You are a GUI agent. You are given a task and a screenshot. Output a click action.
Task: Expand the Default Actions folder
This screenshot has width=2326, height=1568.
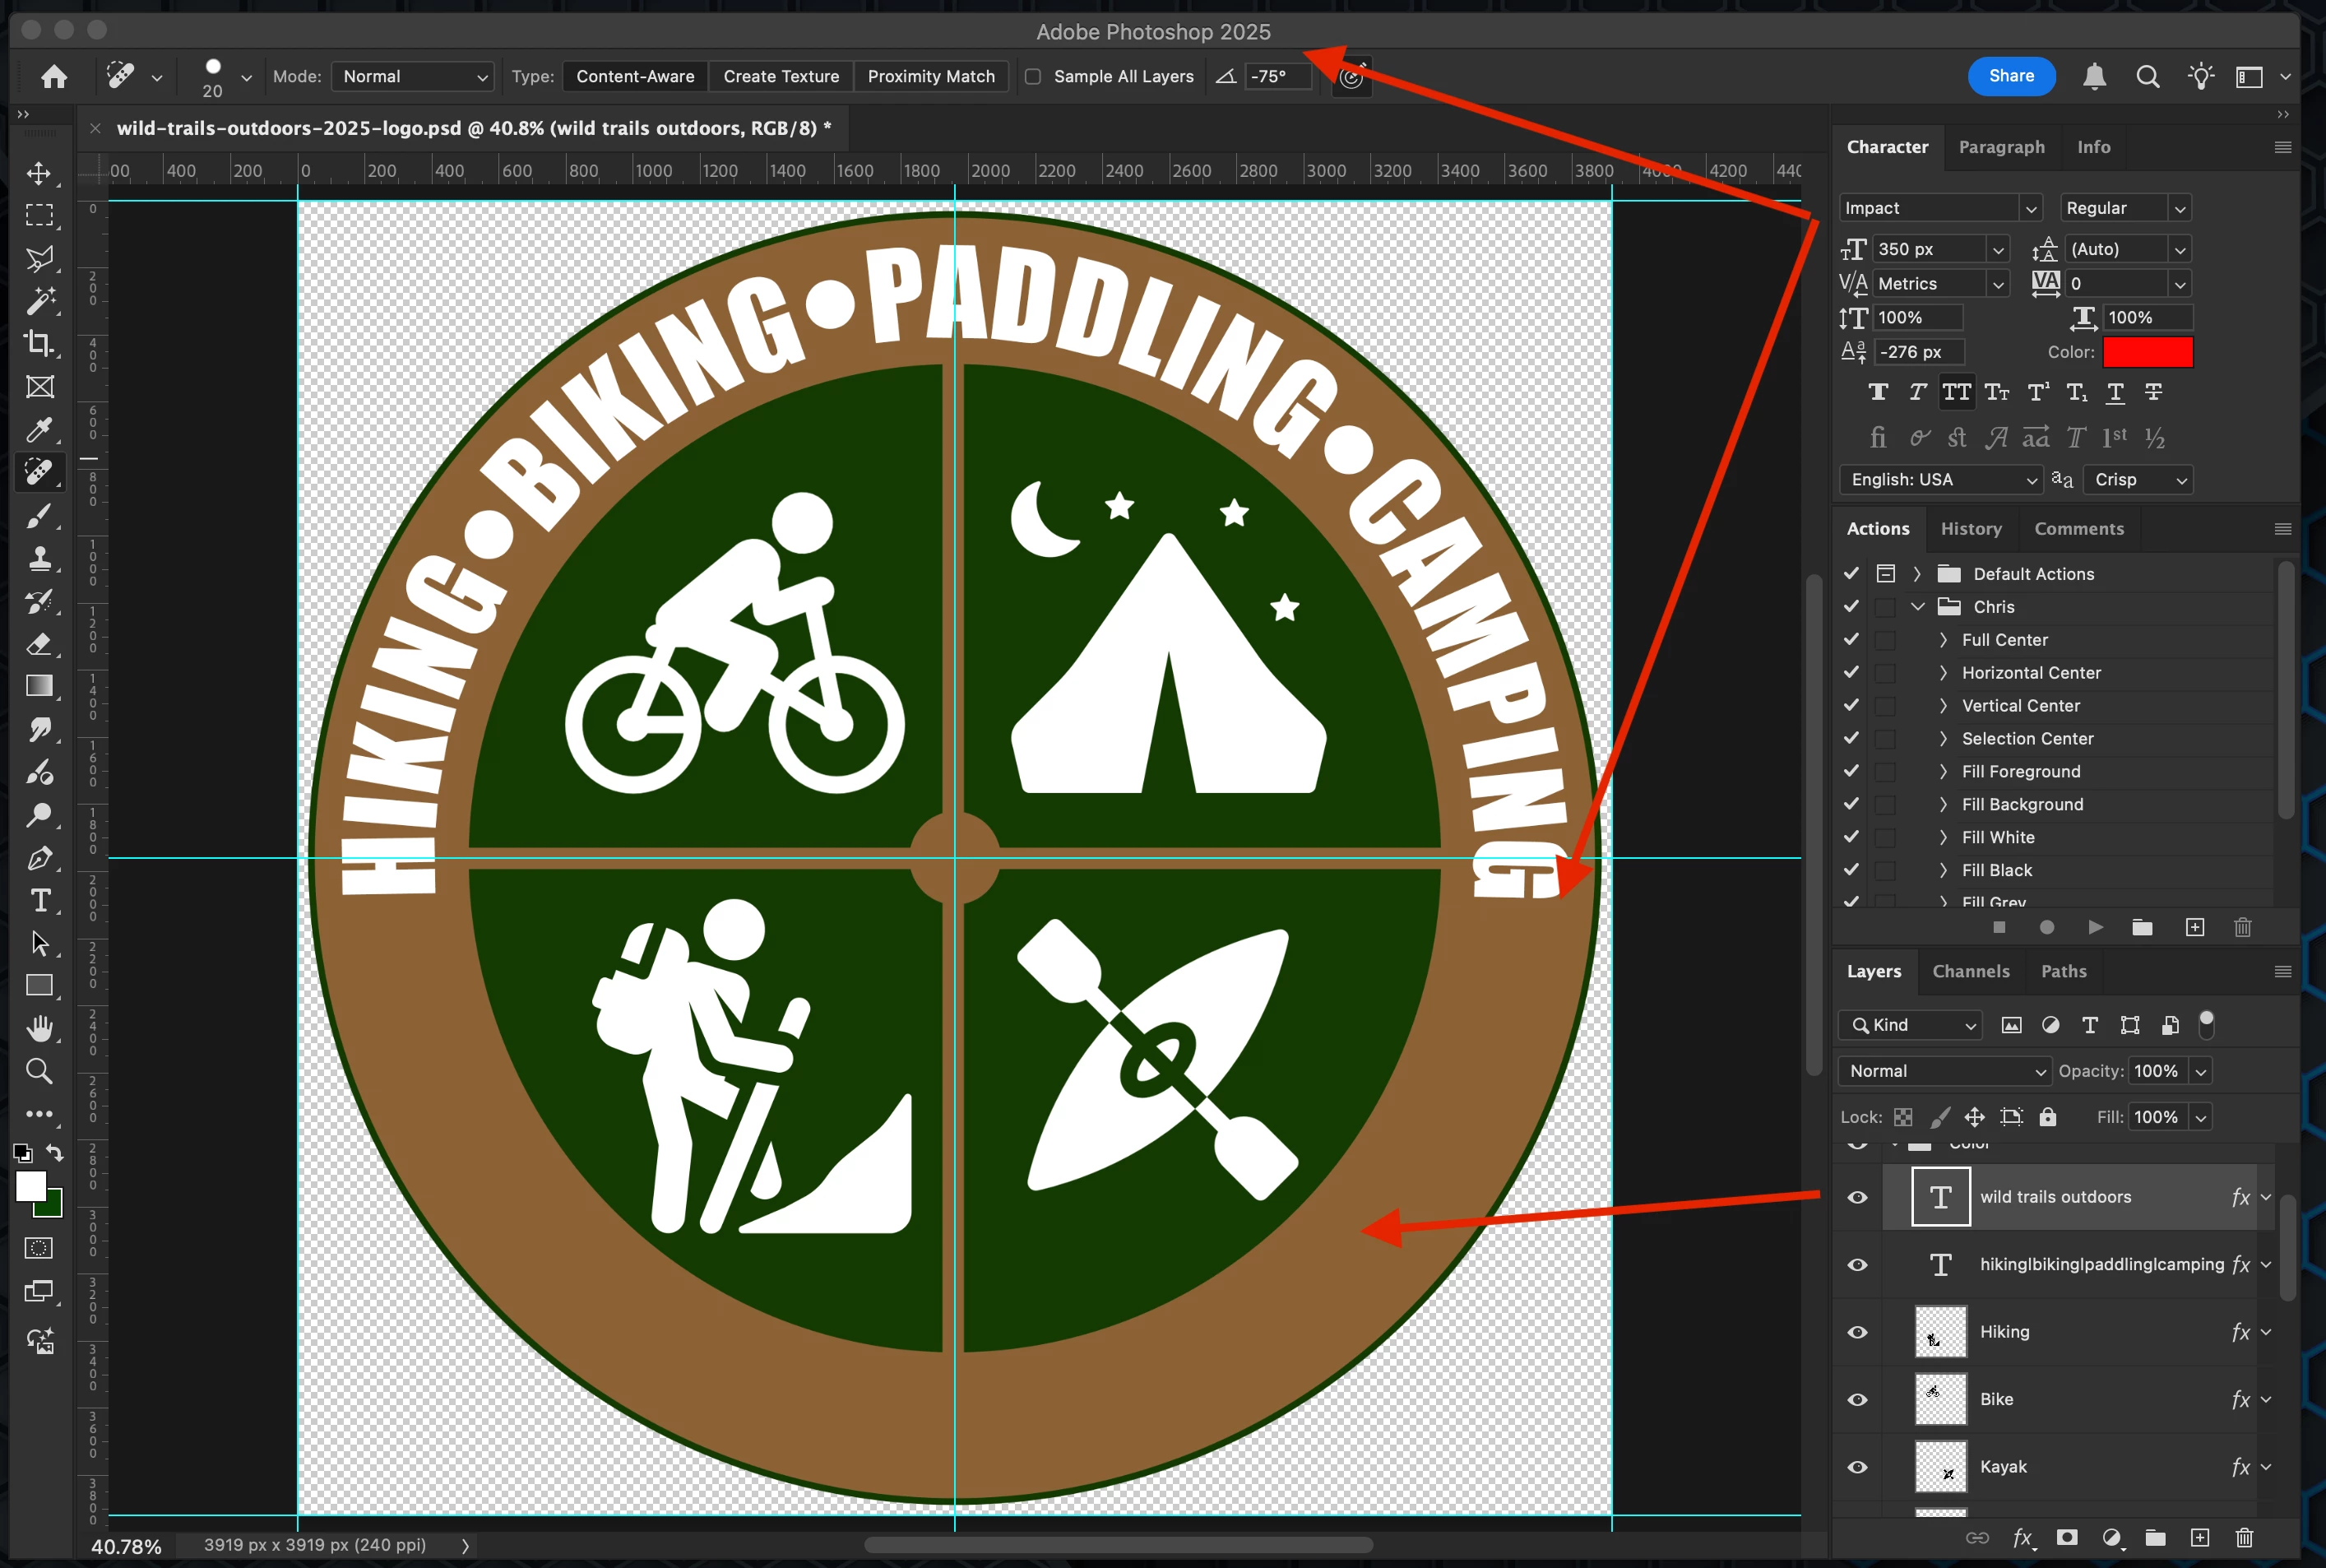(1916, 574)
